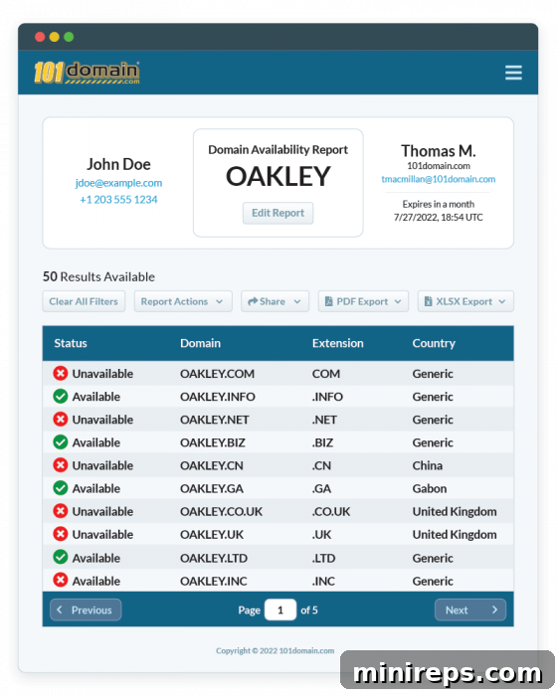
Task: Open the Share dropdown chevron
Action: click(297, 301)
